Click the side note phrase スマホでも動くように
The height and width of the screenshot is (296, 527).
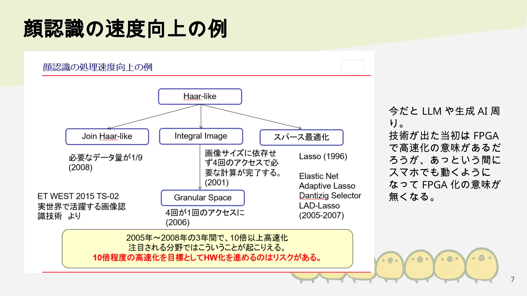(440, 172)
